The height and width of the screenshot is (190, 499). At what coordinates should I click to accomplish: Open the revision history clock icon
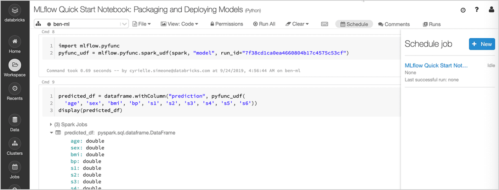pos(463,10)
